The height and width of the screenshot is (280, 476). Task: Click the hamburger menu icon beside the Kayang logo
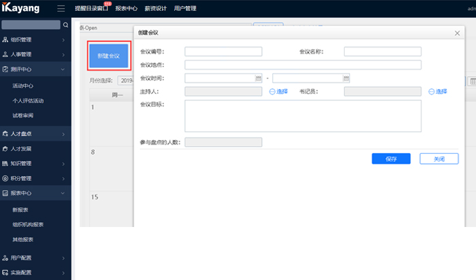[x=61, y=9]
